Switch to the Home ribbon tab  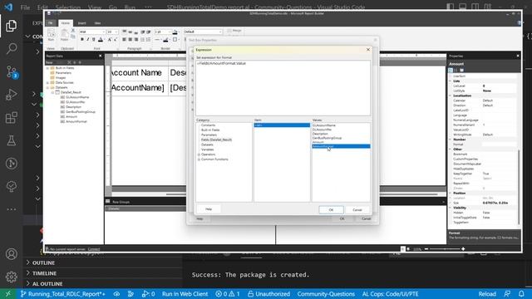coord(66,23)
